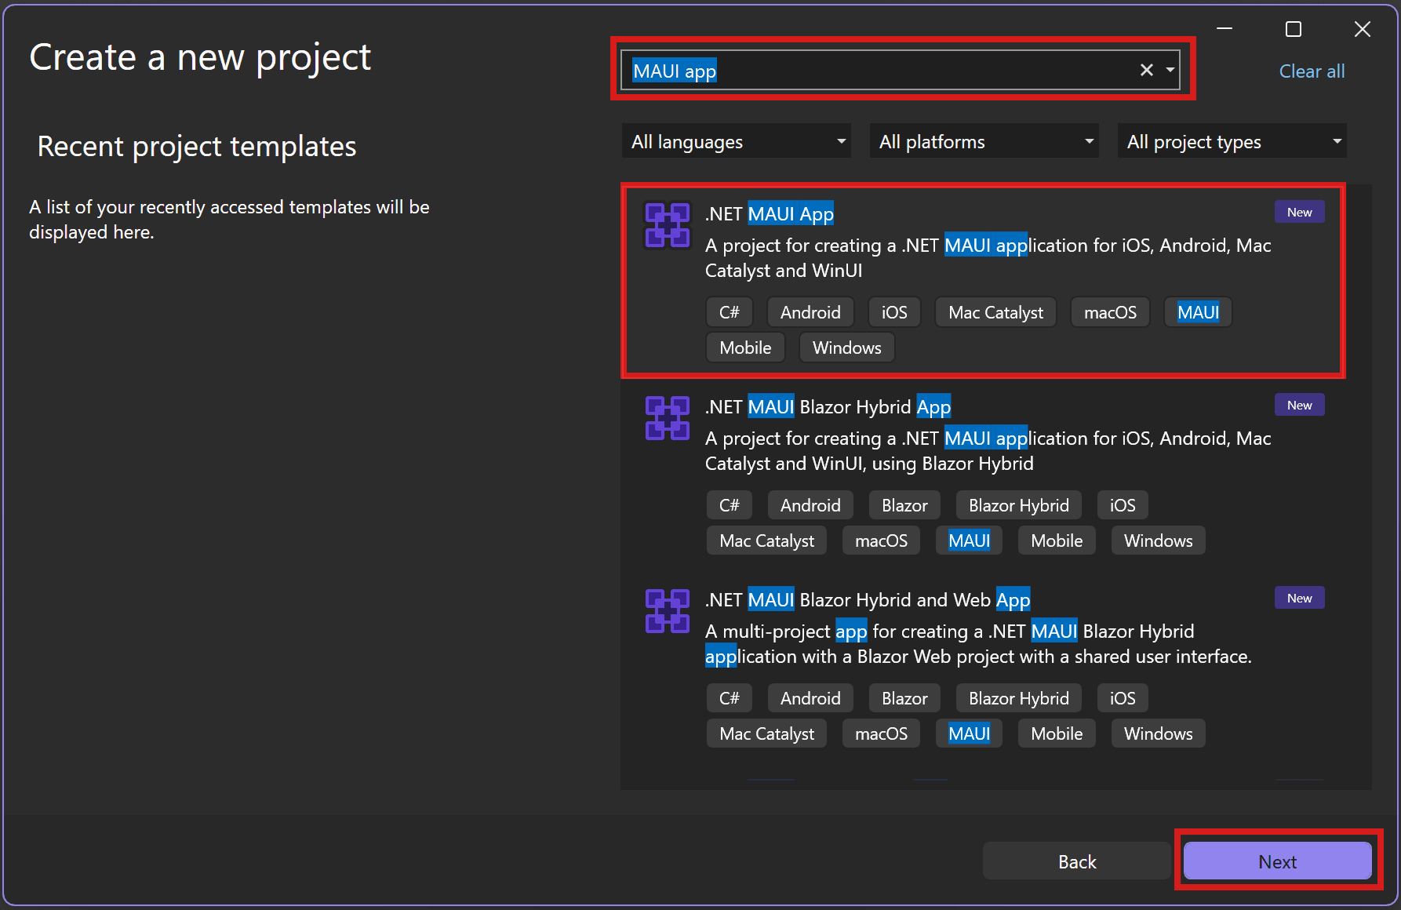Click the .NET MAUI App template icon

667,225
